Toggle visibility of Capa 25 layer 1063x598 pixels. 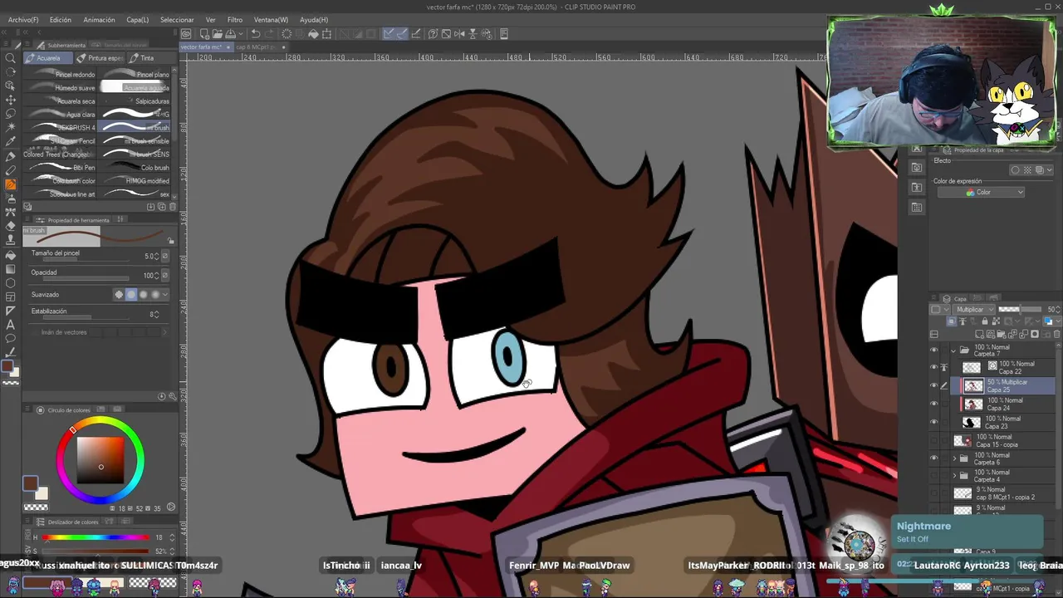click(x=933, y=385)
